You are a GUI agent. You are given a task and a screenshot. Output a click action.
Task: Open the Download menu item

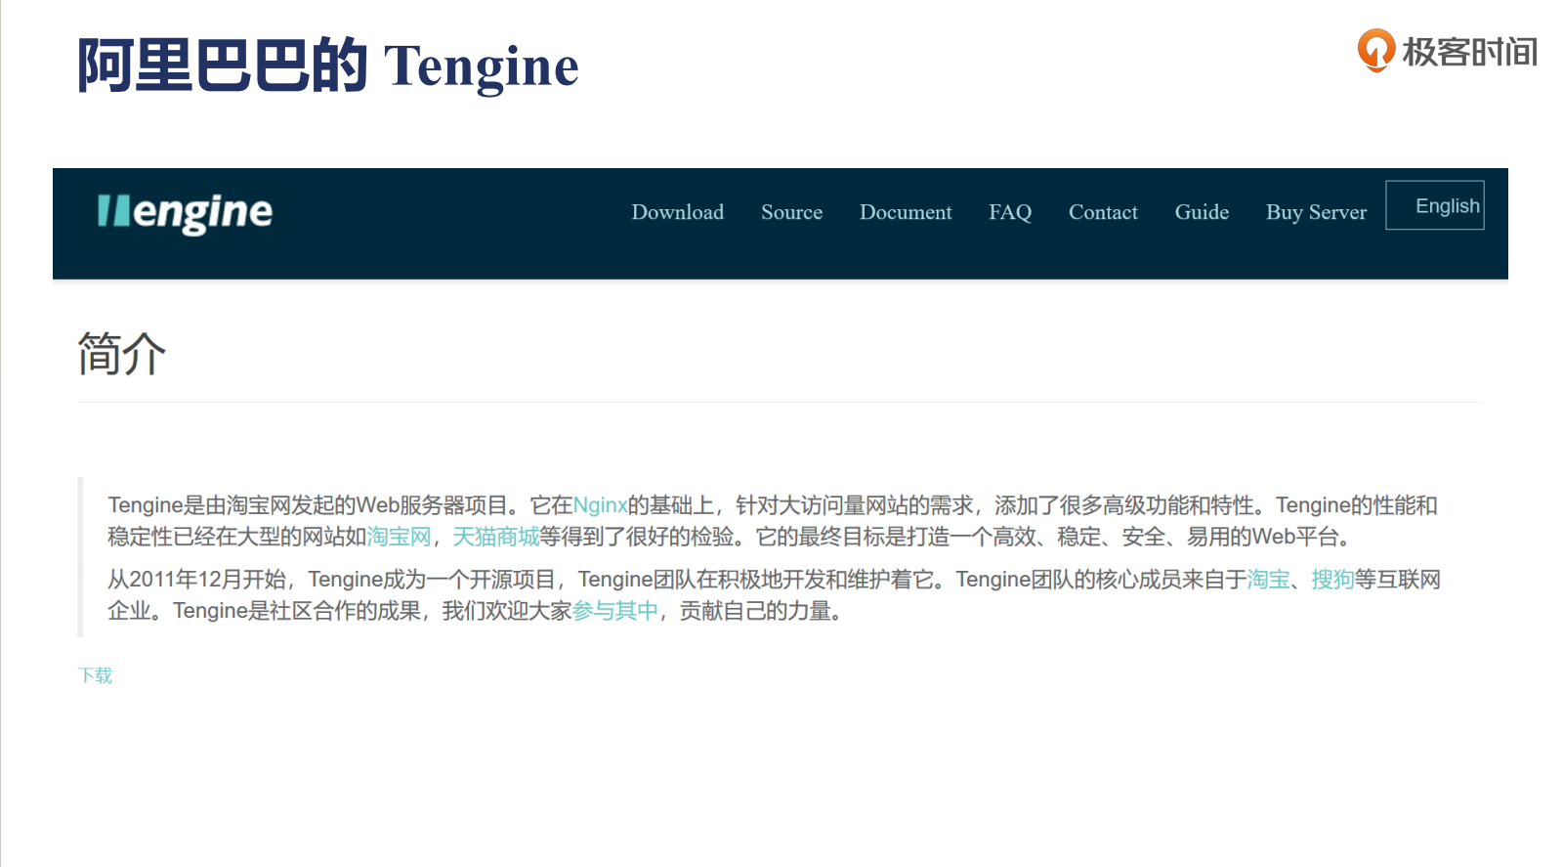point(677,212)
